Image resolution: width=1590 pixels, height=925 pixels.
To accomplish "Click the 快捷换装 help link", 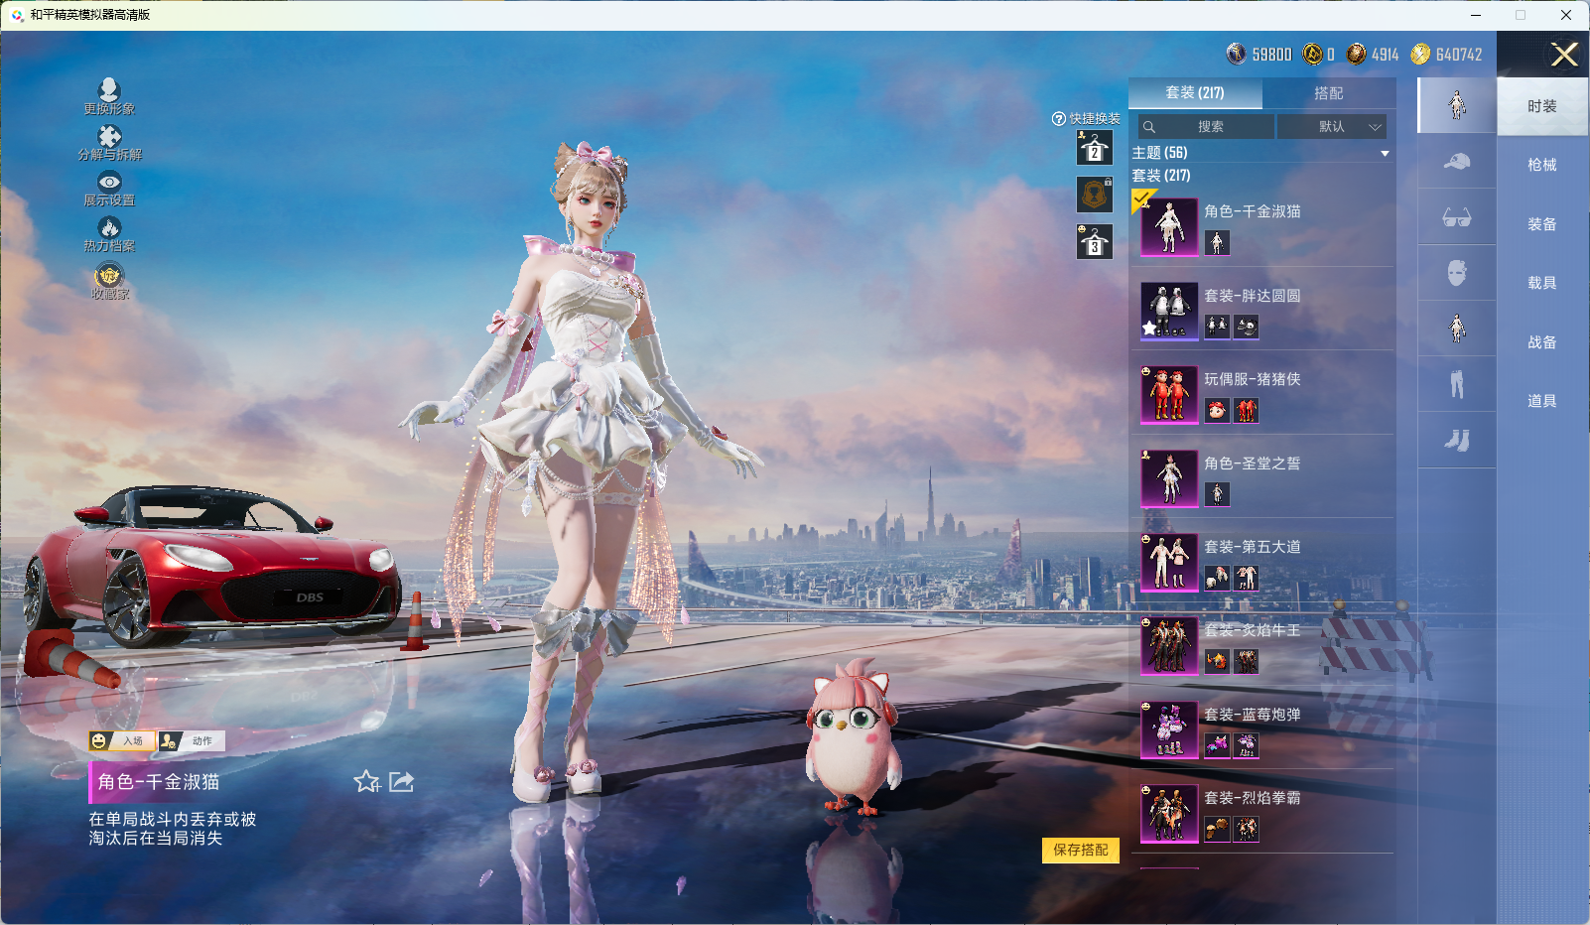I will (x=1086, y=118).
